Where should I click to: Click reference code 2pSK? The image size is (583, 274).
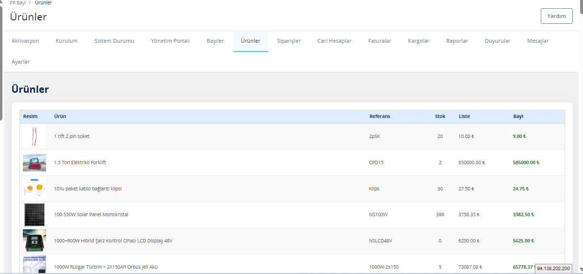[375, 137]
